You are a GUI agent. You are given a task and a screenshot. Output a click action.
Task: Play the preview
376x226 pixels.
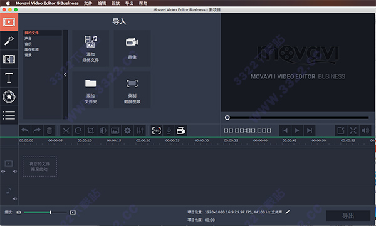click(x=297, y=130)
